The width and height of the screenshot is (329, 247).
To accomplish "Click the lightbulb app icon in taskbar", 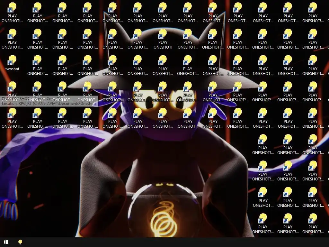I will [x=20, y=242].
